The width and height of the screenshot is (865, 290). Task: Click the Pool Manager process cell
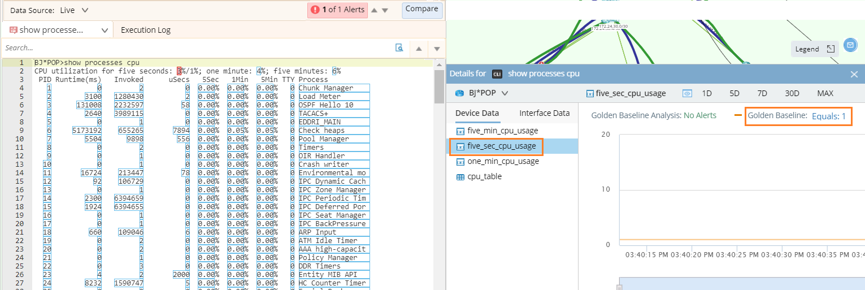pos(334,139)
